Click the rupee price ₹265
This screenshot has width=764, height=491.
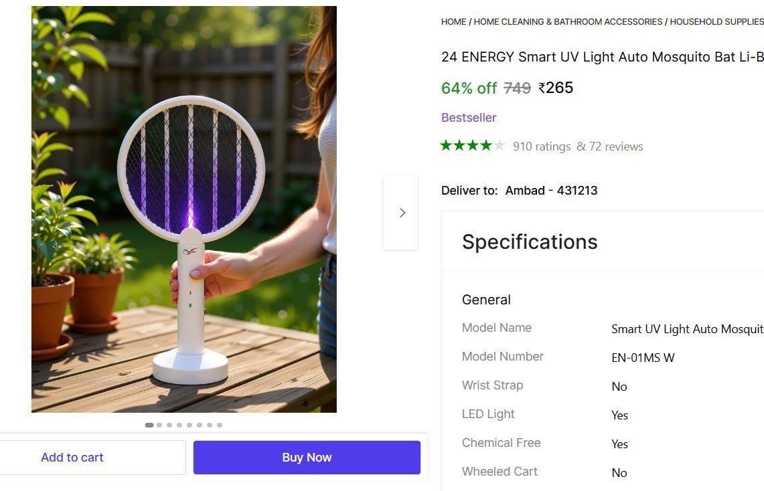pos(556,88)
